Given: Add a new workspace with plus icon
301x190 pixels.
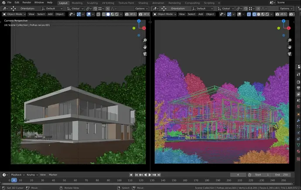Looking at the screenshot, I should pyautogui.click(x=219, y=3).
